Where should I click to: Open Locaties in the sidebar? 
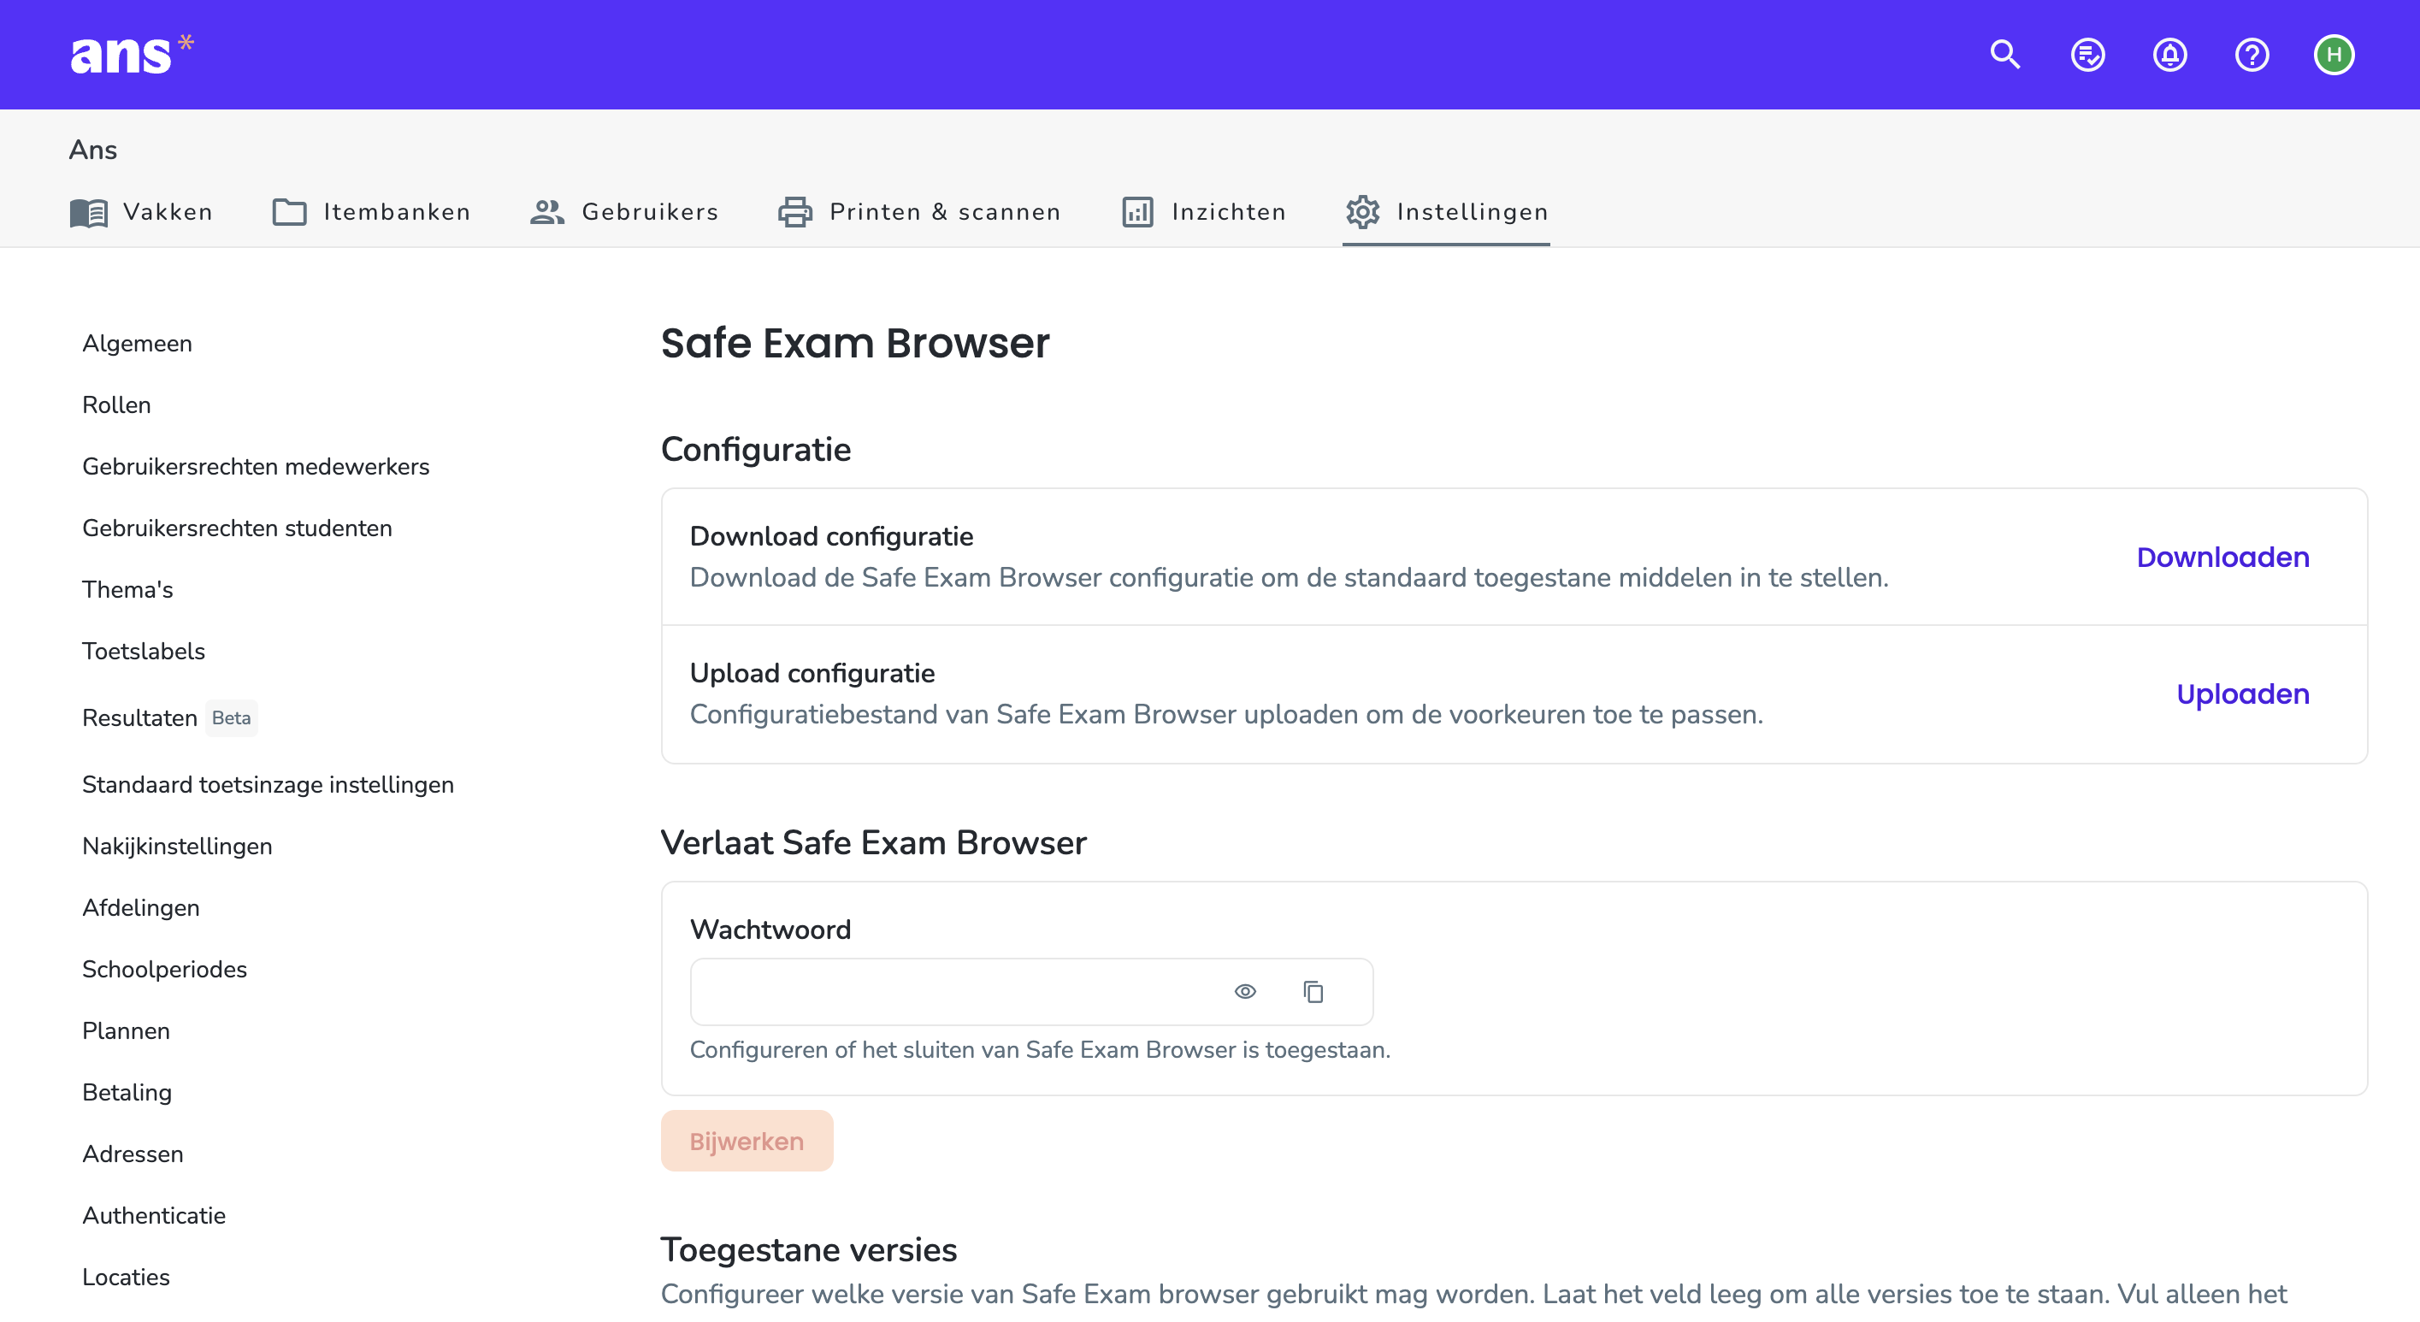(x=126, y=1277)
